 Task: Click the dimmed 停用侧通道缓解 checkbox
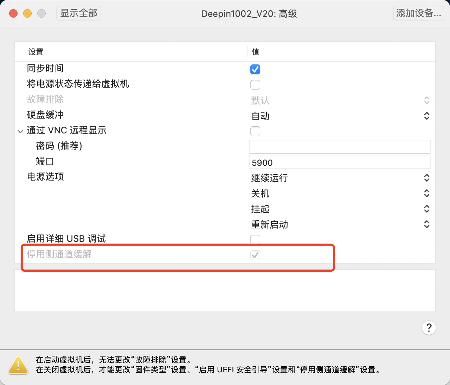coord(255,255)
